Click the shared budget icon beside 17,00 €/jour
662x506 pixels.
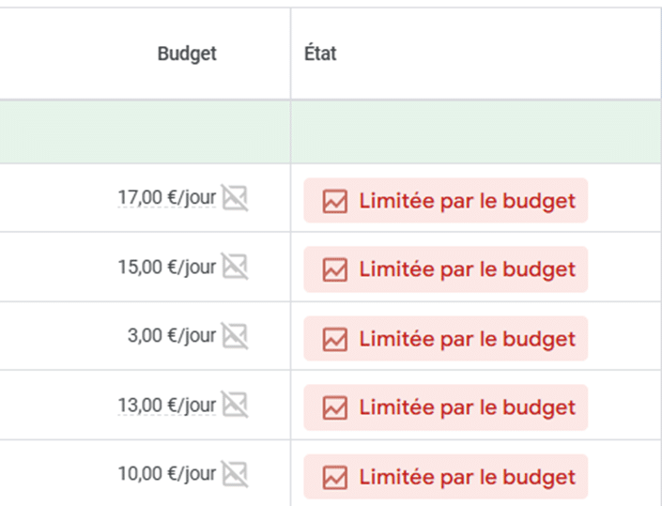point(235,198)
